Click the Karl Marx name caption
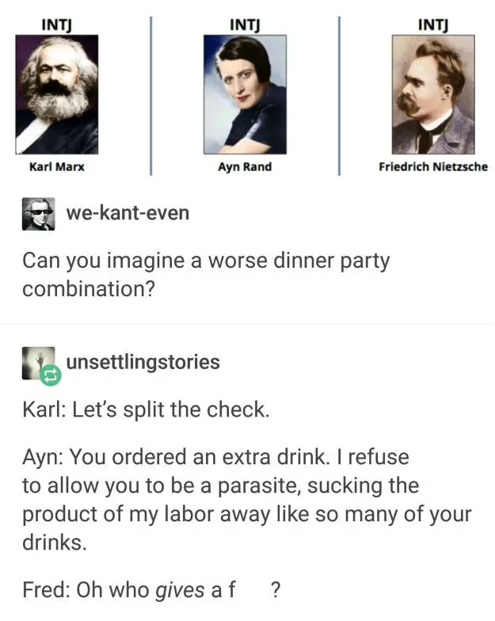Viewport: 495px width, 621px height. 57,166
